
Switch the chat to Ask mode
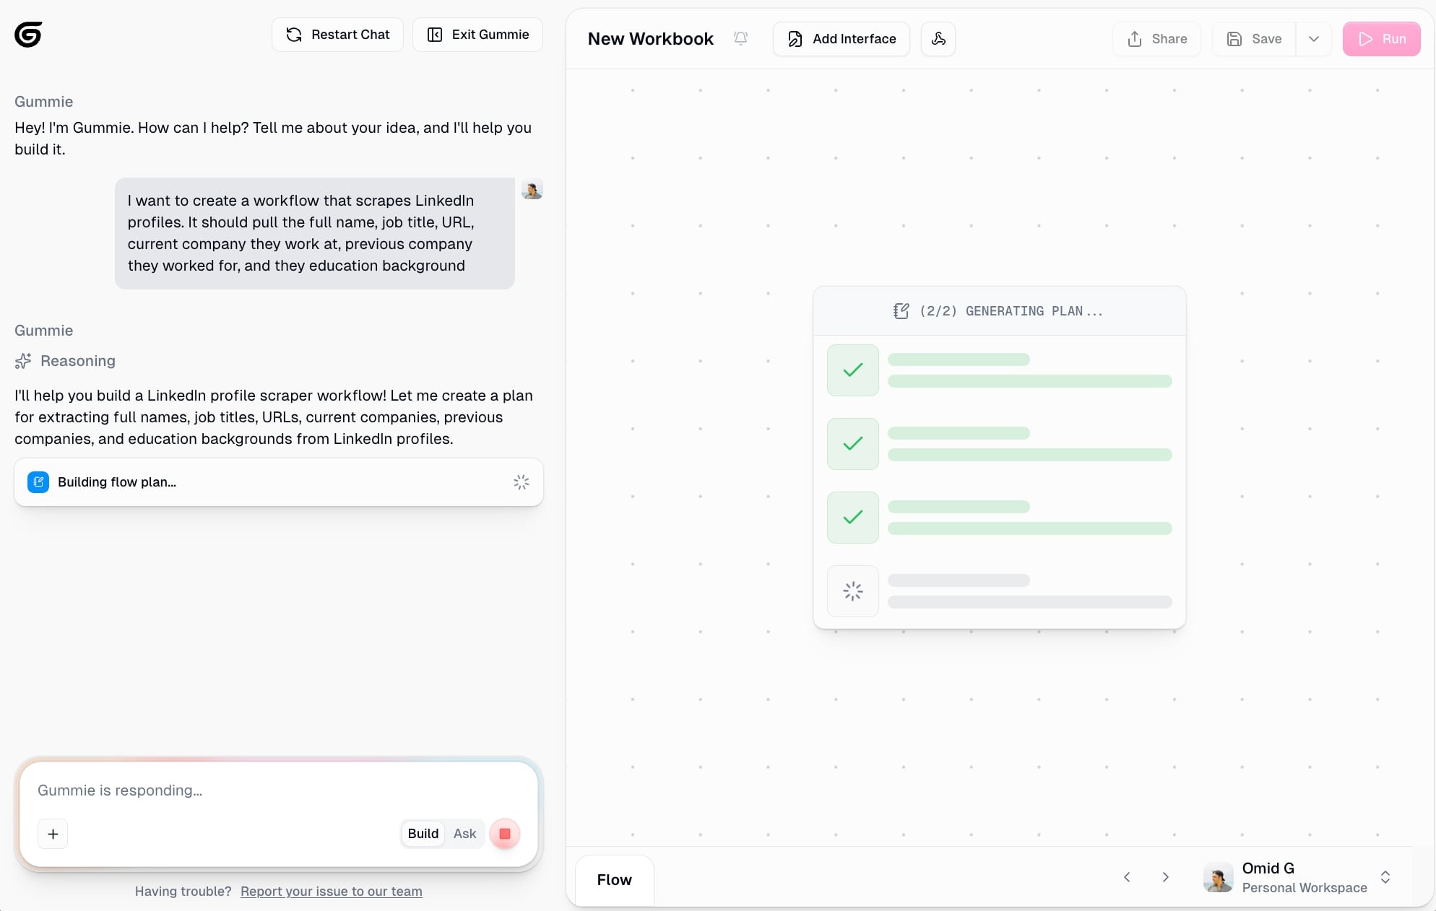[x=464, y=834]
